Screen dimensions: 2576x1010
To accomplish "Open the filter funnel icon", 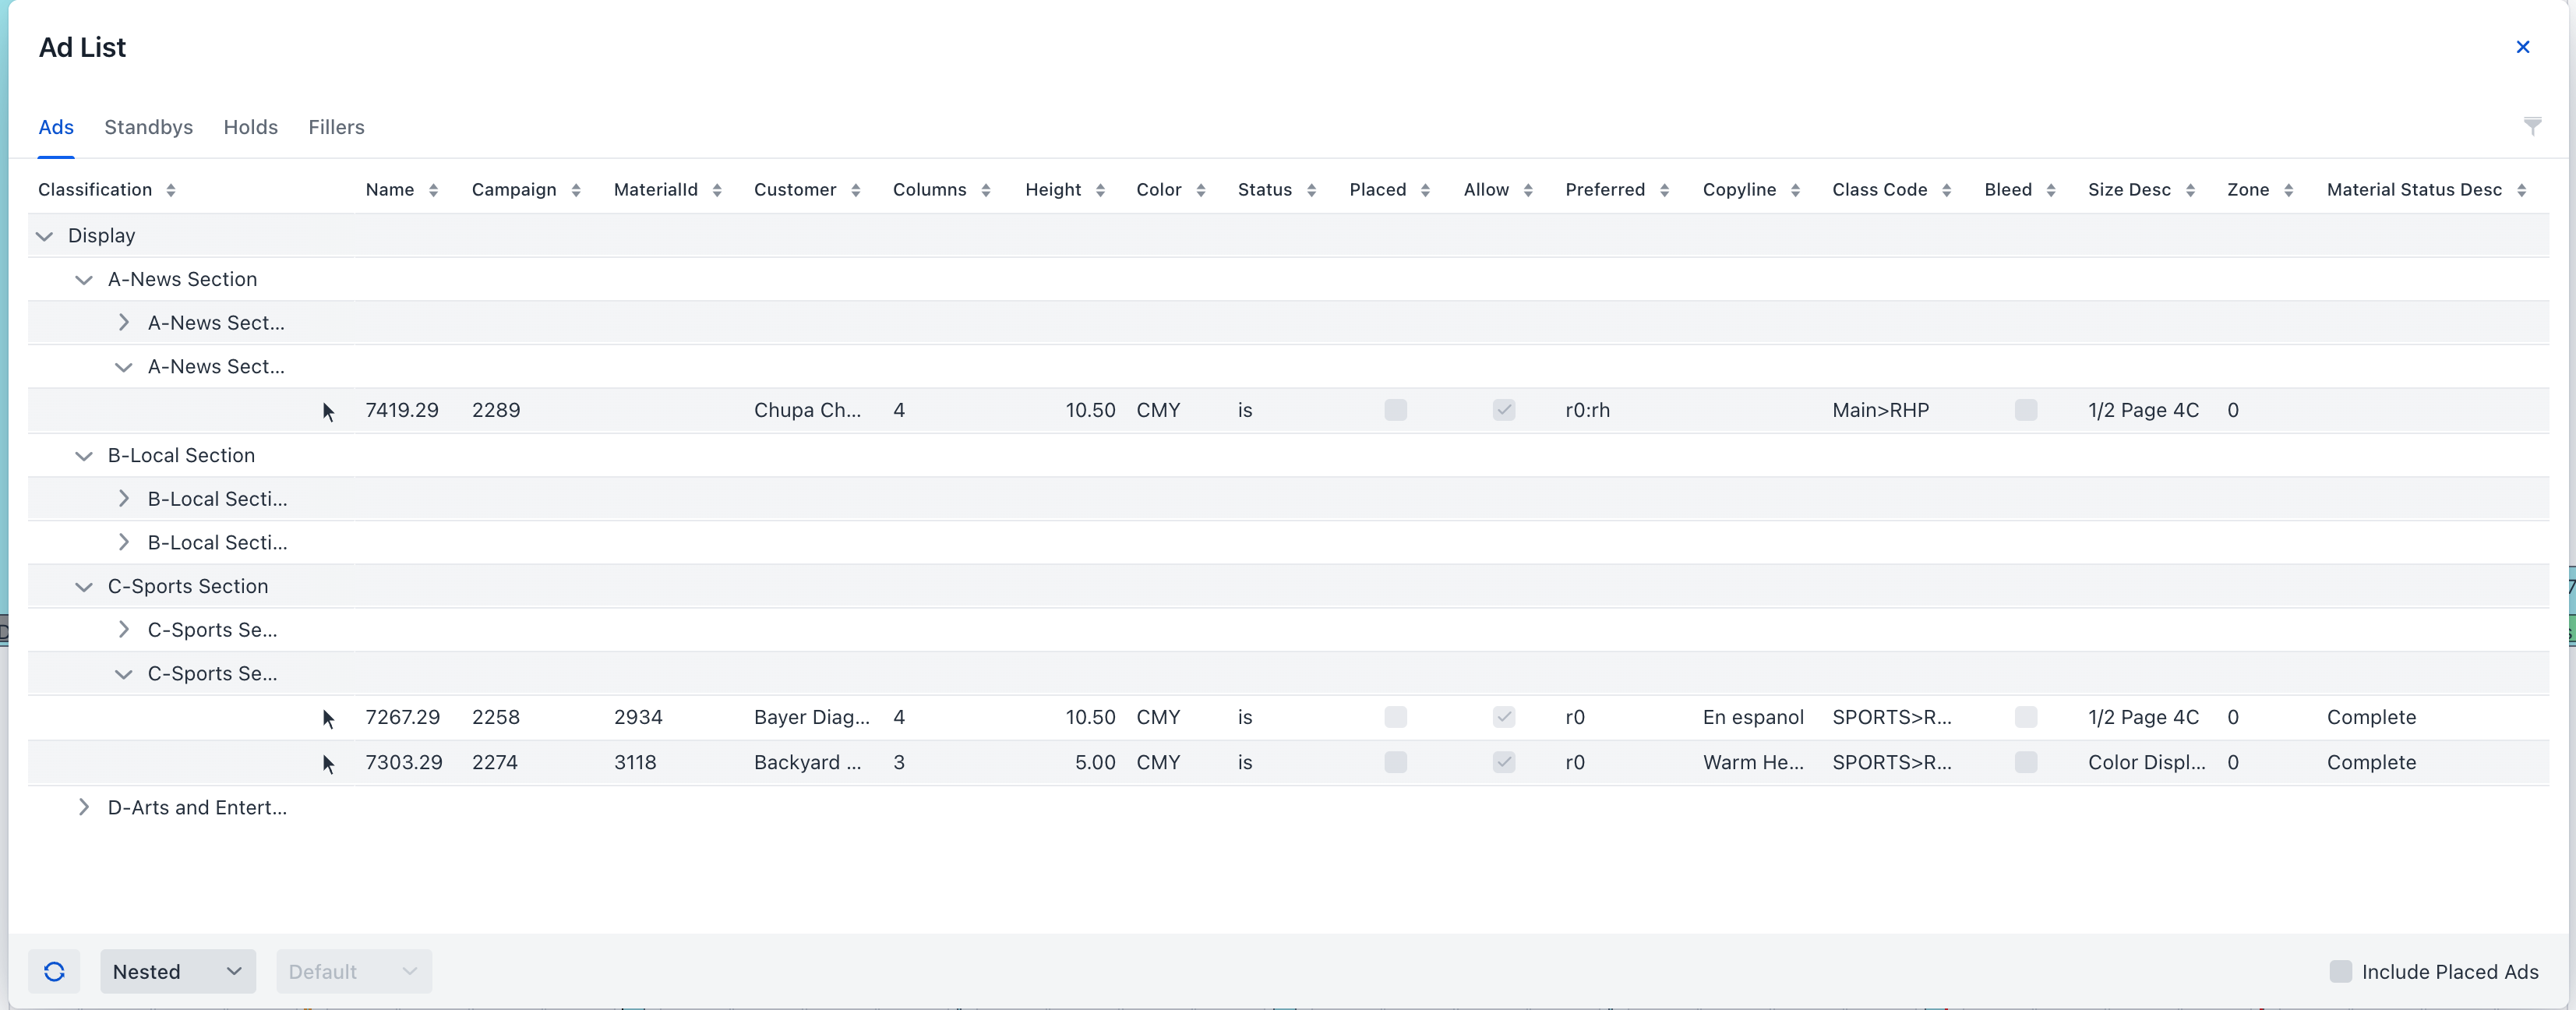I will [x=2532, y=126].
